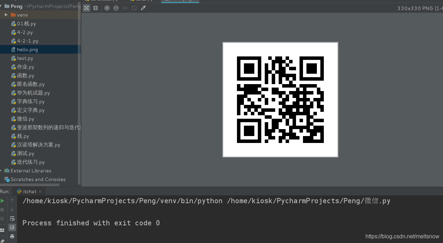Click the QR code image preview
The width and height of the screenshot is (443, 243).
click(280, 100)
